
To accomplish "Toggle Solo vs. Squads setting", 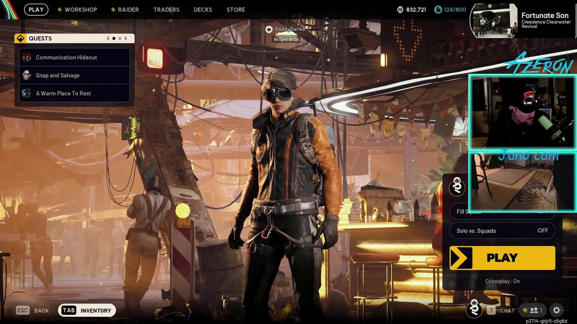I will (x=502, y=230).
